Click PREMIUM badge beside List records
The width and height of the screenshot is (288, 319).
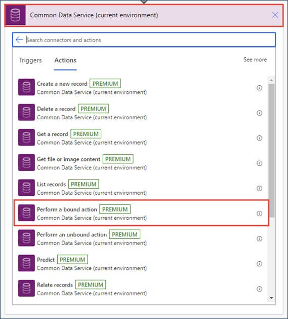[84, 184]
